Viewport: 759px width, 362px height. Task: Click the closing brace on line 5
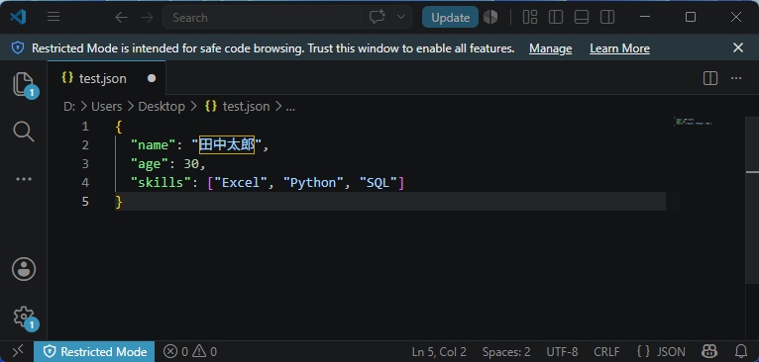(119, 202)
